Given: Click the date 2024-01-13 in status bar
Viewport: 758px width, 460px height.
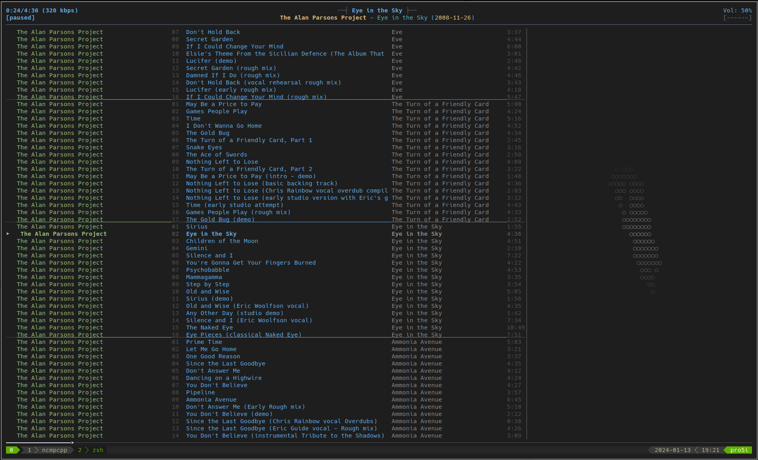Looking at the screenshot, I should click(x=672, y=450).
